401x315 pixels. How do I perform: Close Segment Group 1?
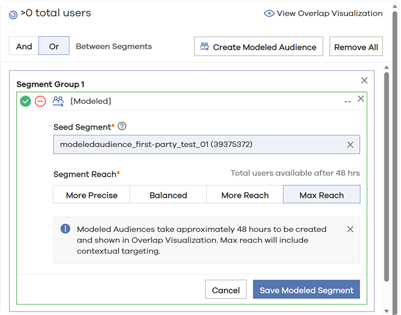(x=364, y=80)
